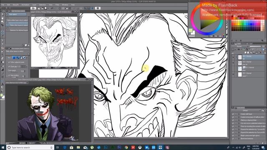Click the transparent color checker swatch

(192, 36)
